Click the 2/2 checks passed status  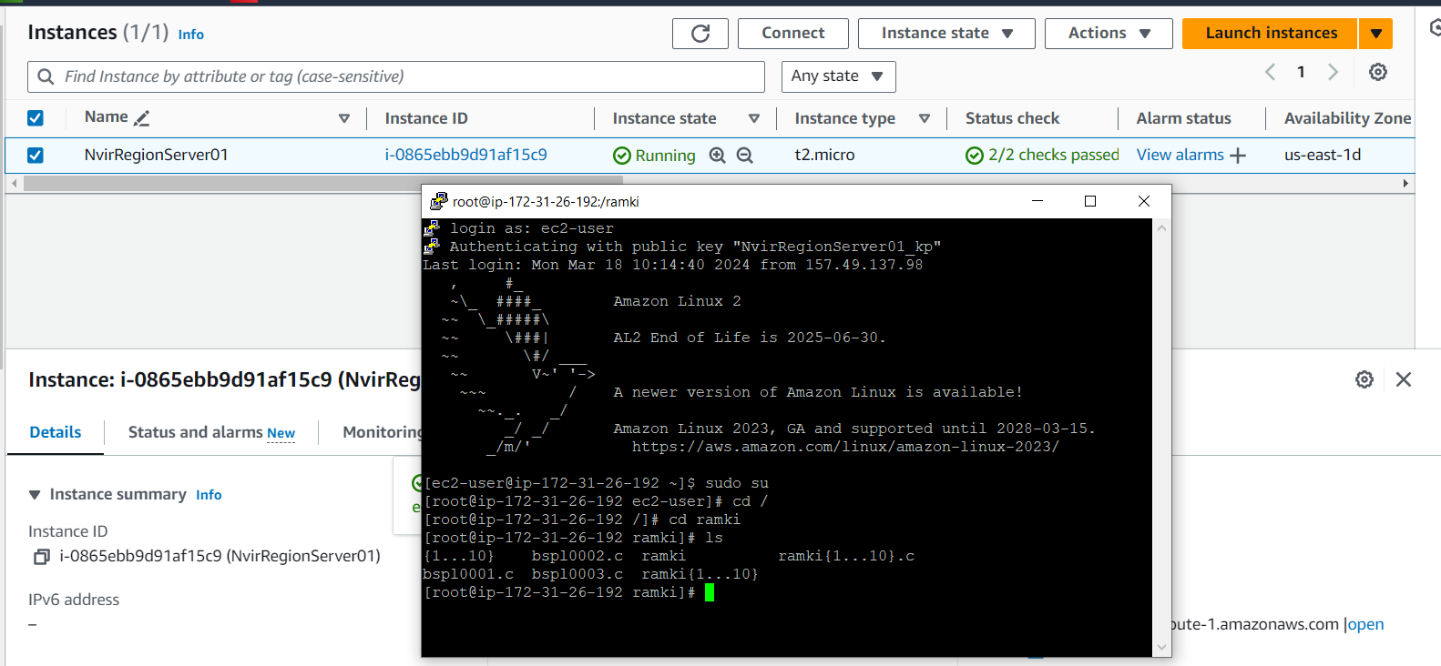coord(1042,156)
